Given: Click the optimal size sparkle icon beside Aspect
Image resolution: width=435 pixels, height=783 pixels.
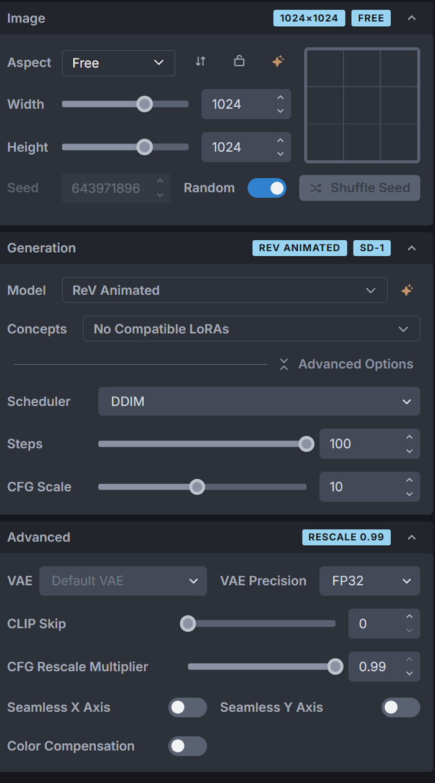Looking at the screenshot, I should 278,61.
